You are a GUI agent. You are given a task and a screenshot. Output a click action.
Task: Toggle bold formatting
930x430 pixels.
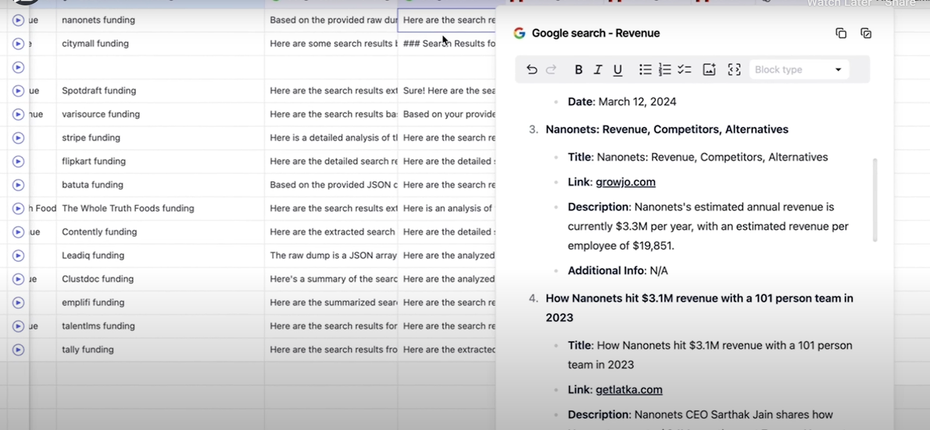point(578,70)
